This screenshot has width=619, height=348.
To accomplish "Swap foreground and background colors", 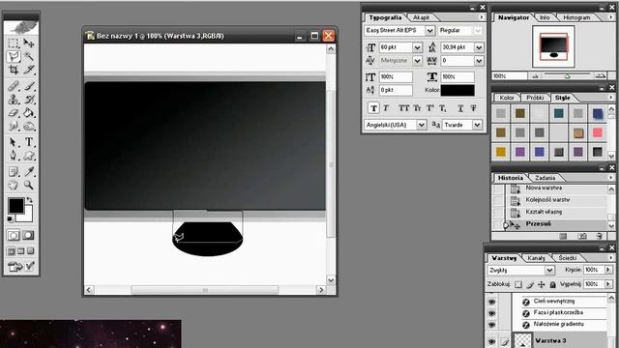I will [x=29, y=200].
